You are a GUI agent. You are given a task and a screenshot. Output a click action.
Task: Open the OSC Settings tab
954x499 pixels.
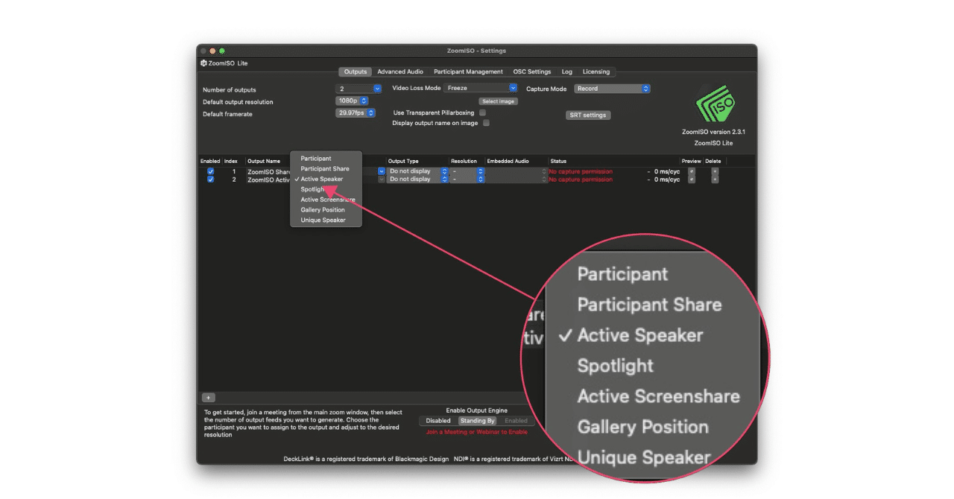(531, 71)
